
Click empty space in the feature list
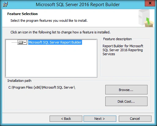pos(51,61)
